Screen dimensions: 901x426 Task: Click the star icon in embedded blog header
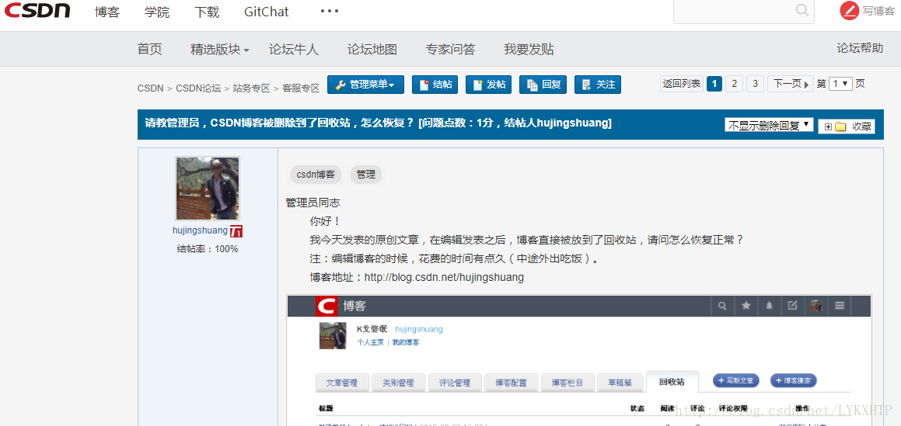click(746, 306)
